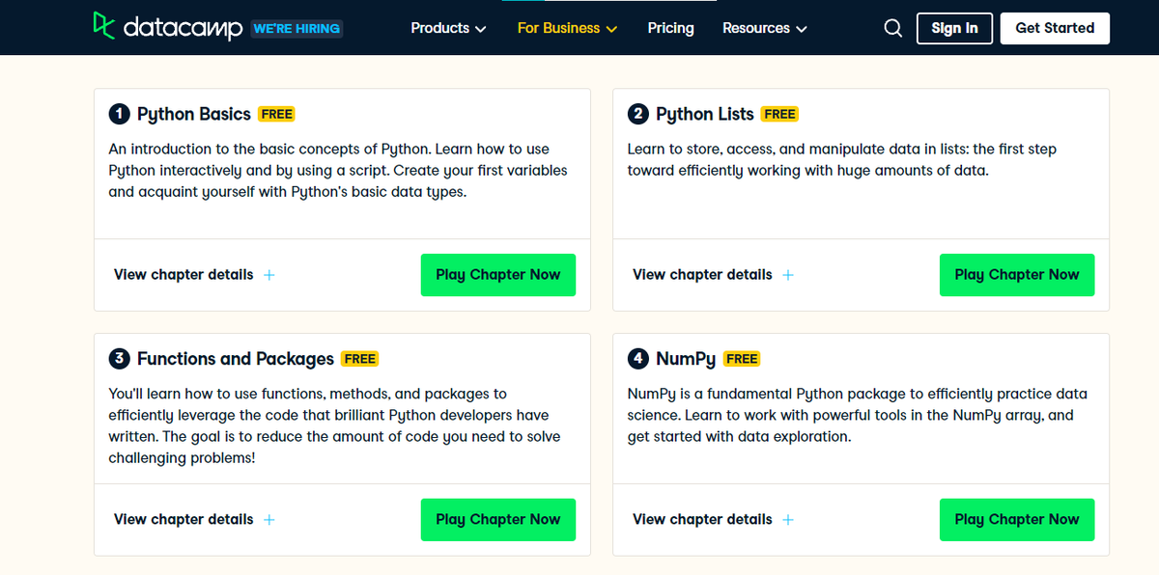The image size is (1159, 575).
Task: Click chapter number 2 badge
Action: point(637,114)
